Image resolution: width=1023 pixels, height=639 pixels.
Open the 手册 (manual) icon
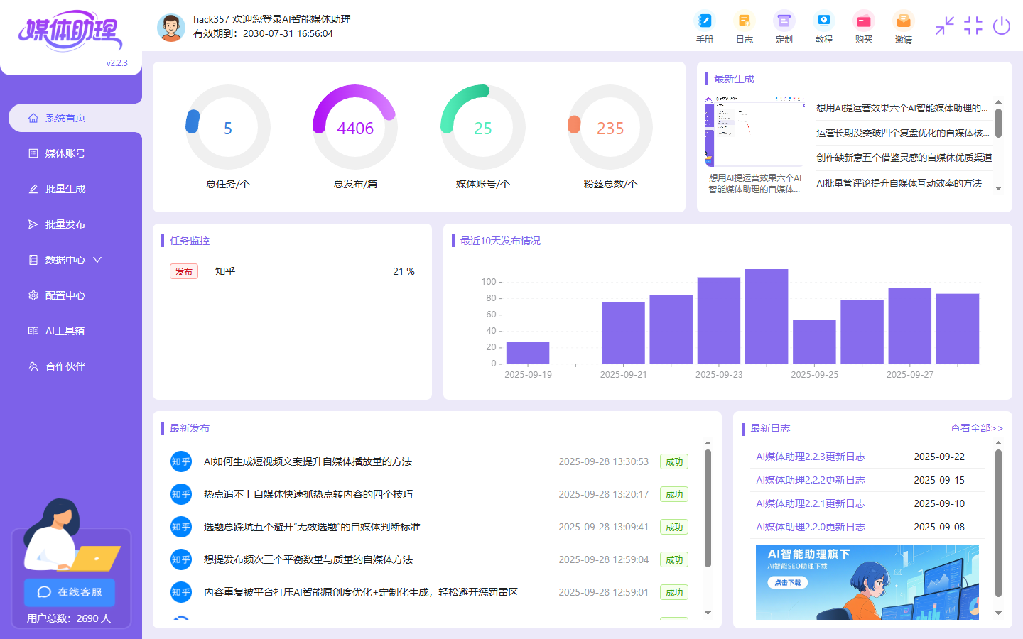704,27
